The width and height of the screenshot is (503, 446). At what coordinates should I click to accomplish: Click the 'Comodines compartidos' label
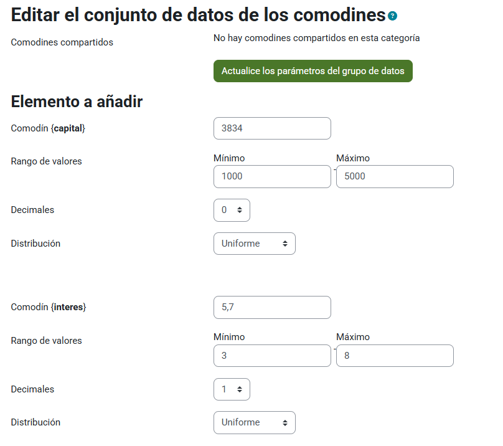[x=62, y=43]
